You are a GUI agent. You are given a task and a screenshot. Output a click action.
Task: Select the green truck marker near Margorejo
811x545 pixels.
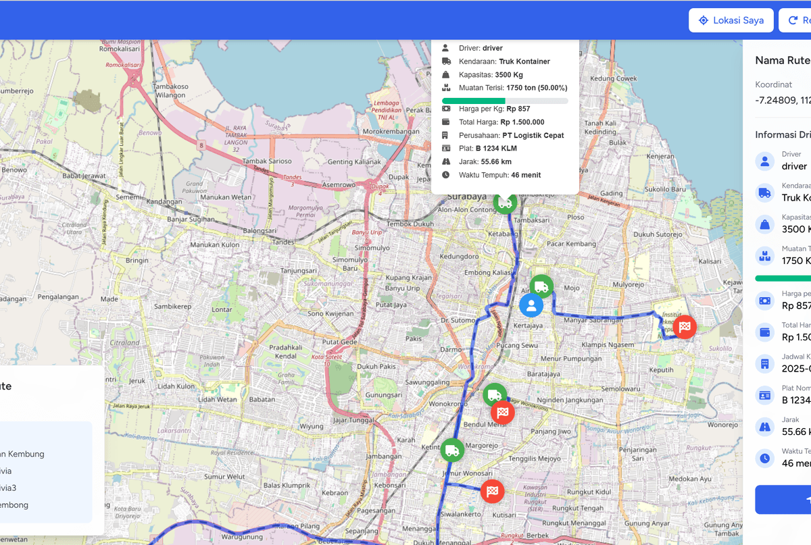click(451, 450)
